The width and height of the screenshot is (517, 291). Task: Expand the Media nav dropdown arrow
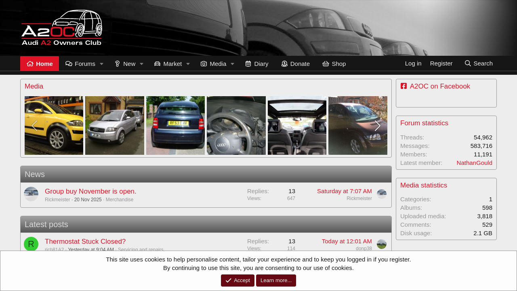point(232,64)
